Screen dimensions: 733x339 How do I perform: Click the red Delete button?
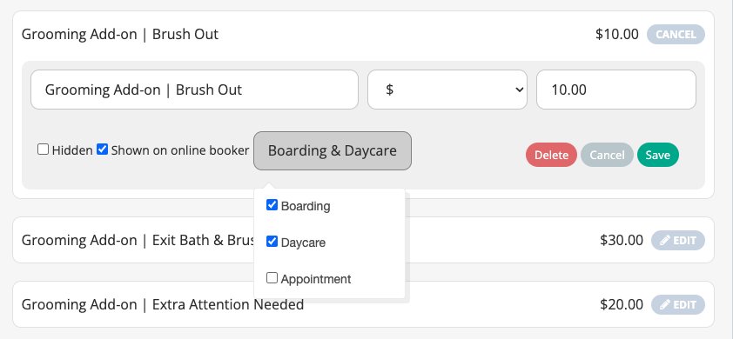(551, 155)
